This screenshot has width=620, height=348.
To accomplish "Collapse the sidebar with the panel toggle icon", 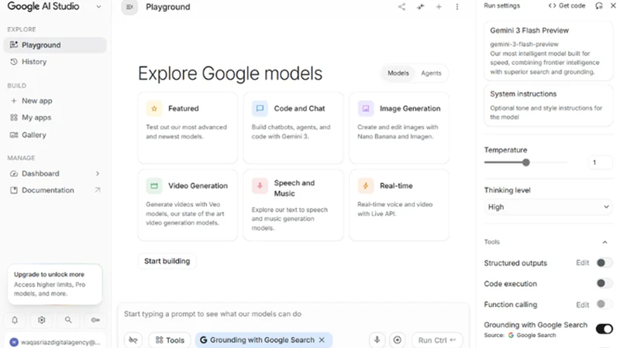I will pos(129,7).
